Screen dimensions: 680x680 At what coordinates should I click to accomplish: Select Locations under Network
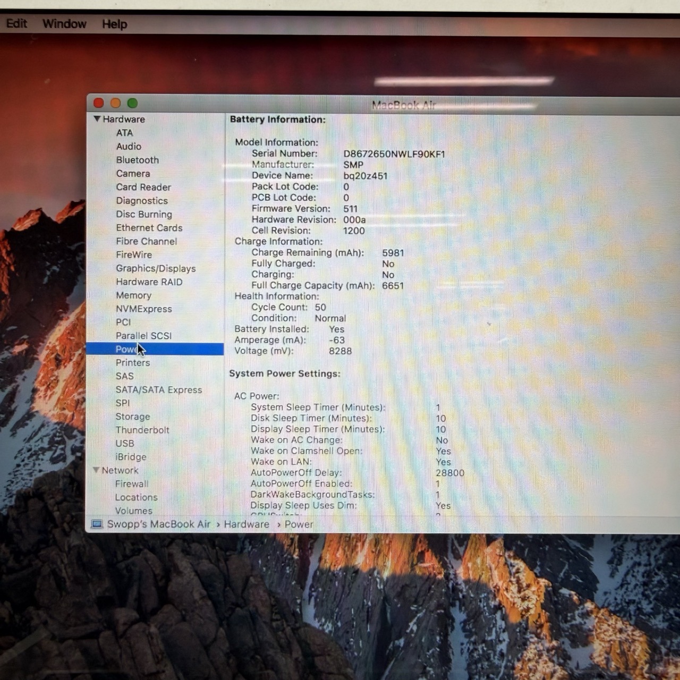tap(136, 498)
